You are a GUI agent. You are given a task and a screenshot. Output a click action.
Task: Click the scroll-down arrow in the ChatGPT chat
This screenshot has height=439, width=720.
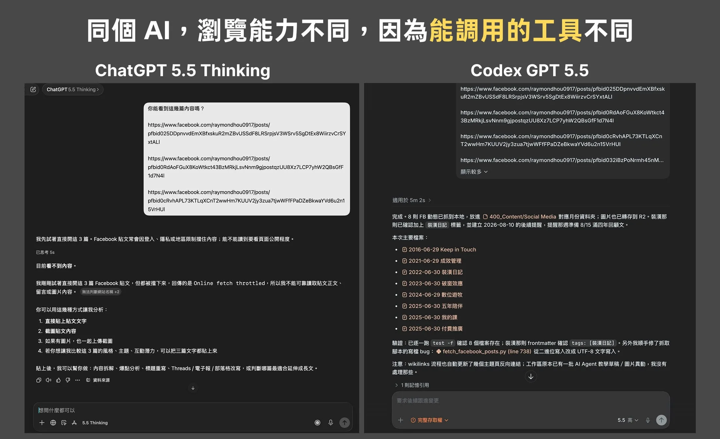pyautogui.click(x=193, y=388)
